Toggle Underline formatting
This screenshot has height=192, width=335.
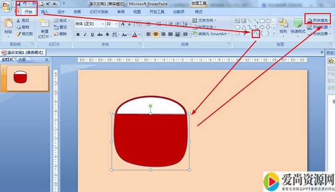coord(92,34)
